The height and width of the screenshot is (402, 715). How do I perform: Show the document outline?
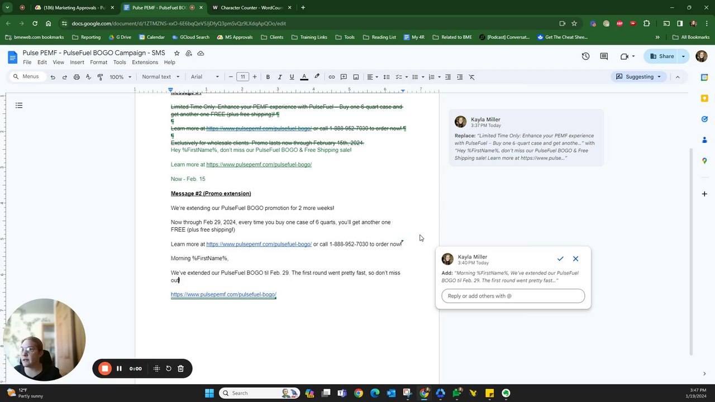pos(19,105)
